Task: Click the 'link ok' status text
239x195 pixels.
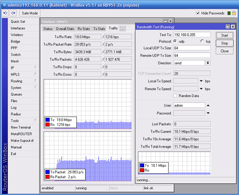Action: click(x=149, y=188)
